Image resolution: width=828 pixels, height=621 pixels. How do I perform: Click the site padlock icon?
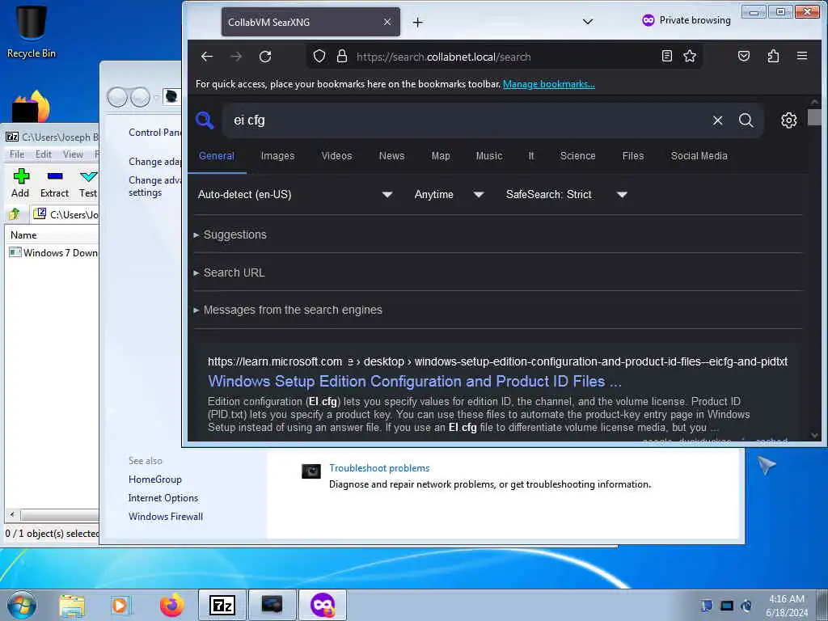click(x=342, y=57)
